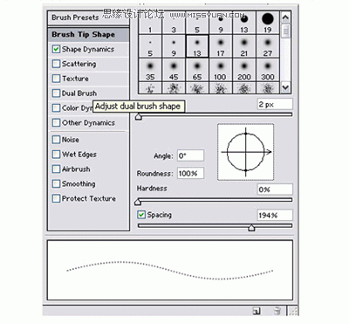Enable the Smoothing checkbox
Screen dimensions: 349x324
[56, 183]
